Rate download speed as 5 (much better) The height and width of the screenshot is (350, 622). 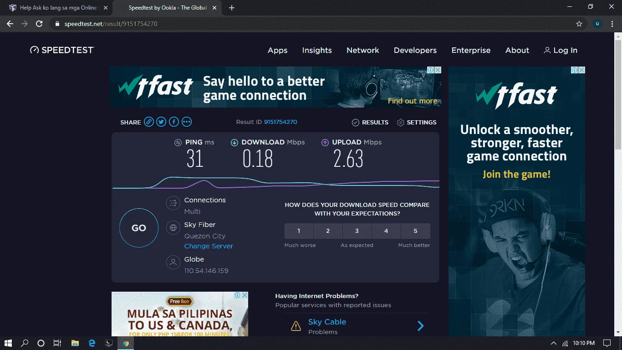pos(415,231)
